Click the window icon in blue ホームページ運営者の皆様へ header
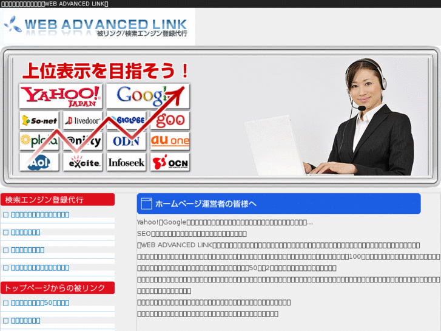Screen dimensions: 441x331 tap(146, 203)
